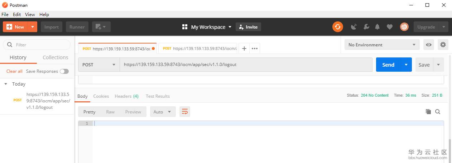The width and height of the screenshot is (452, 163).
Task: Click the 251 B size value
Action: click(x=437, y=95)
